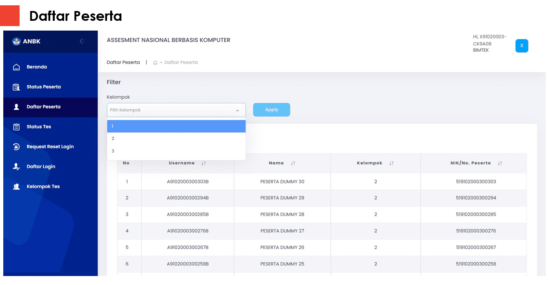Screen dimensions: 549x285
Task: Sort table by NIK/No. Peserta arrows
Action: coord(500,163)
